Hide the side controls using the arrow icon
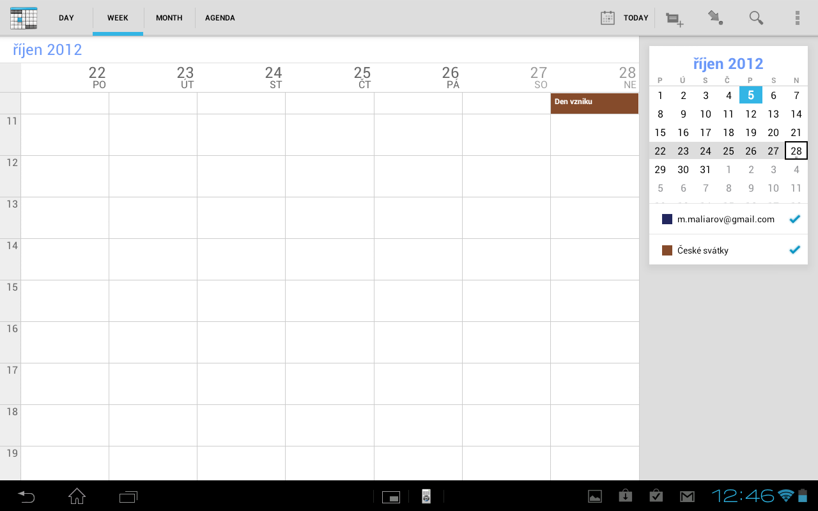 click(x=715, y=18)
